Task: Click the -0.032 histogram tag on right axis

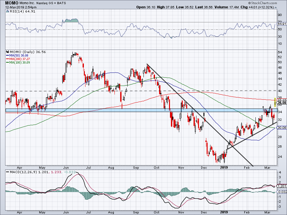Action: pyautogui.click(x=282, y=192)
